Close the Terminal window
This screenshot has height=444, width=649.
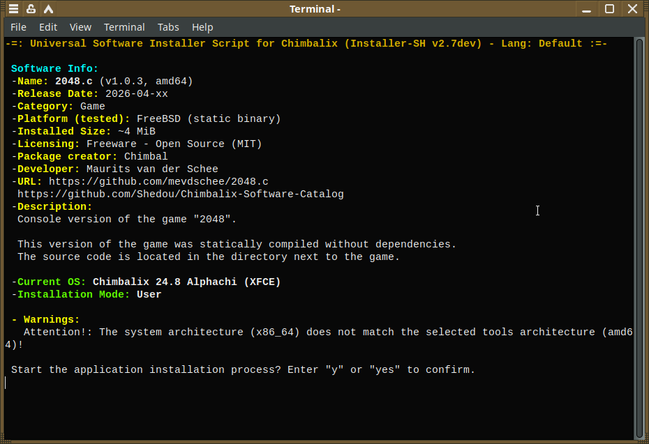(632, 8)
